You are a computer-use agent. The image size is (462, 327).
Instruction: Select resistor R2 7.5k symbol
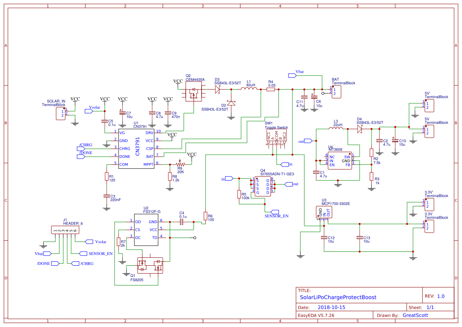coord(371,153)
